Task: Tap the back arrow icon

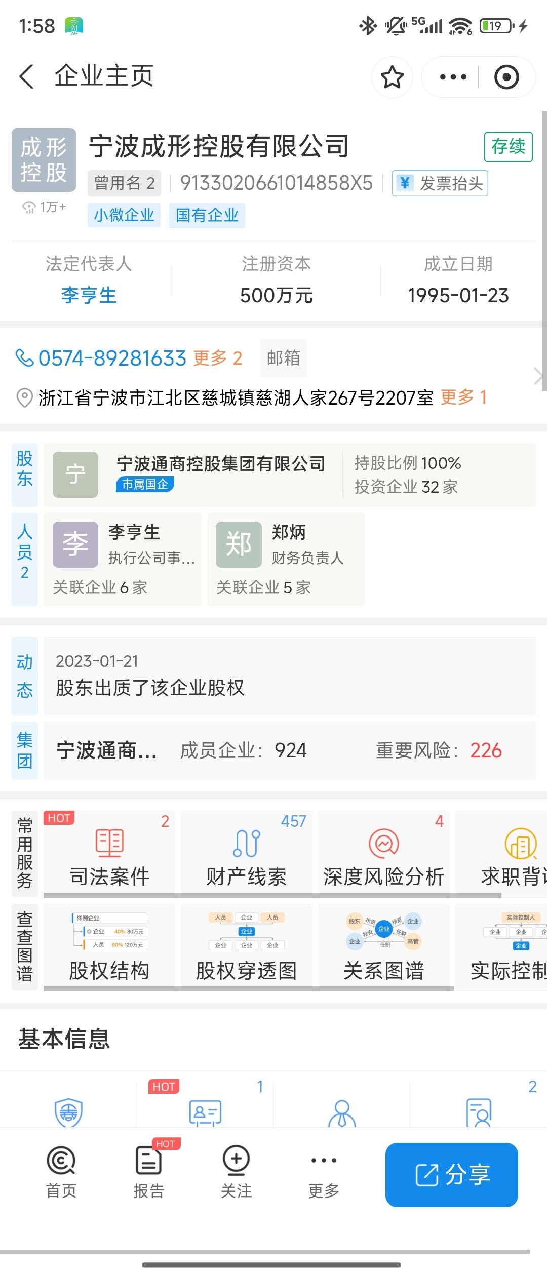Action: pyautogui.click(x=27, y=77)
